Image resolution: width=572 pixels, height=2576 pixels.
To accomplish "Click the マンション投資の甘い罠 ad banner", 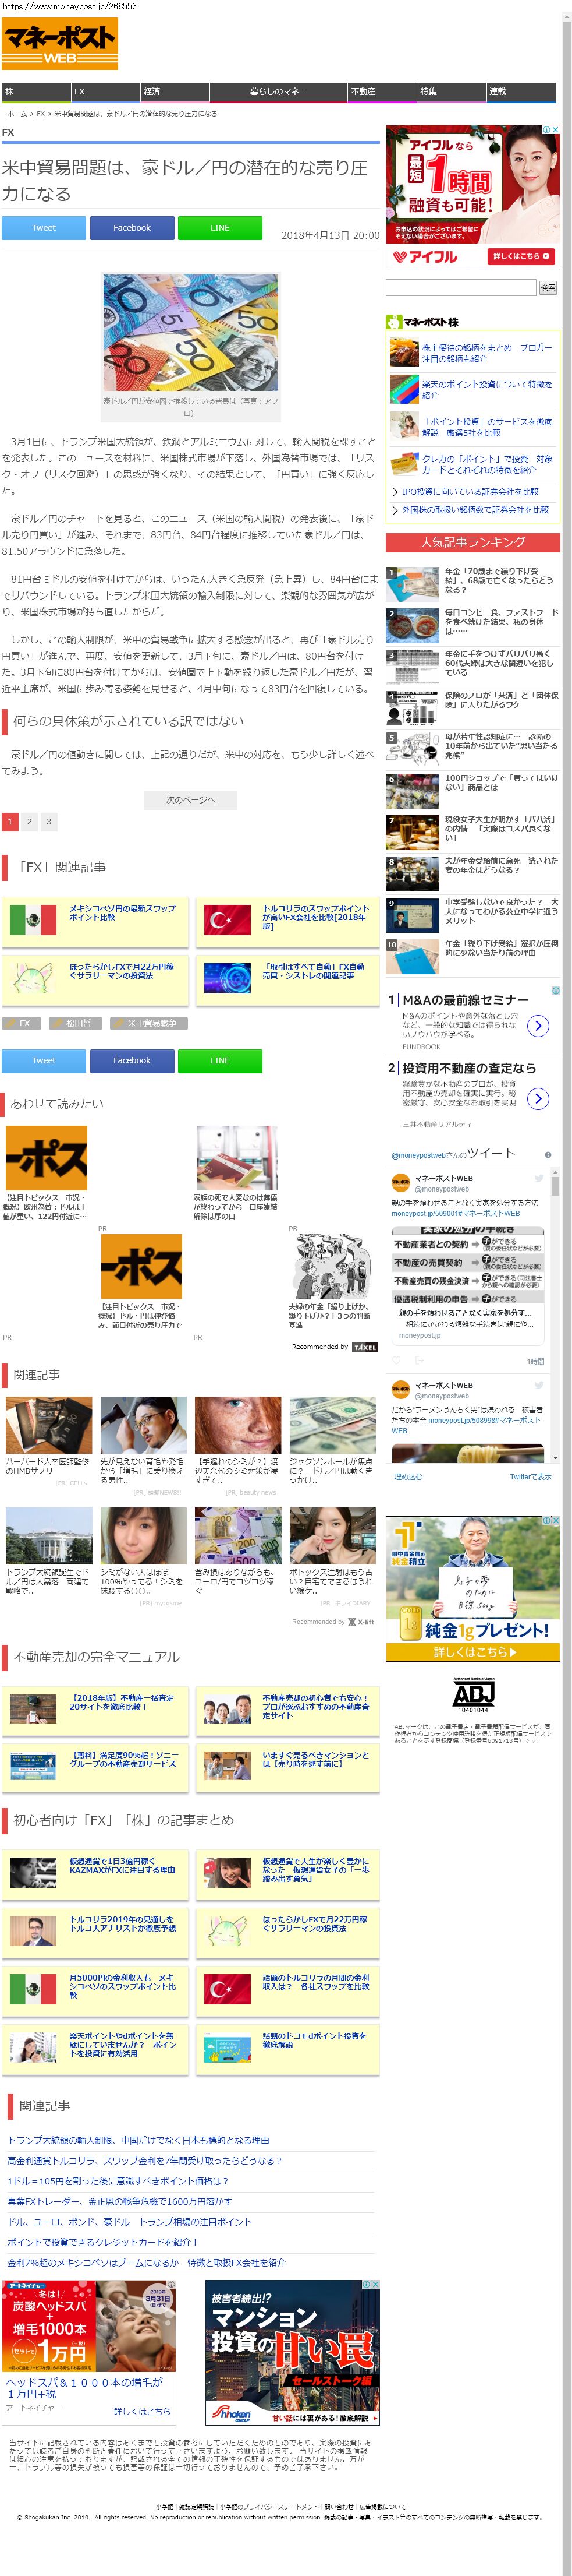I will [293, 2352].
